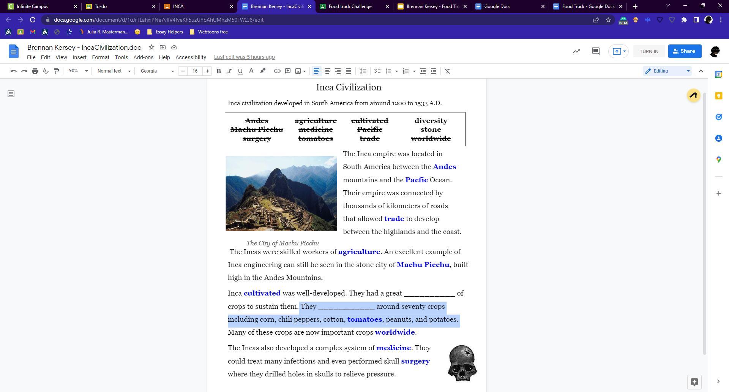Switch to the Food truck Challenge tab

[350, 6]
